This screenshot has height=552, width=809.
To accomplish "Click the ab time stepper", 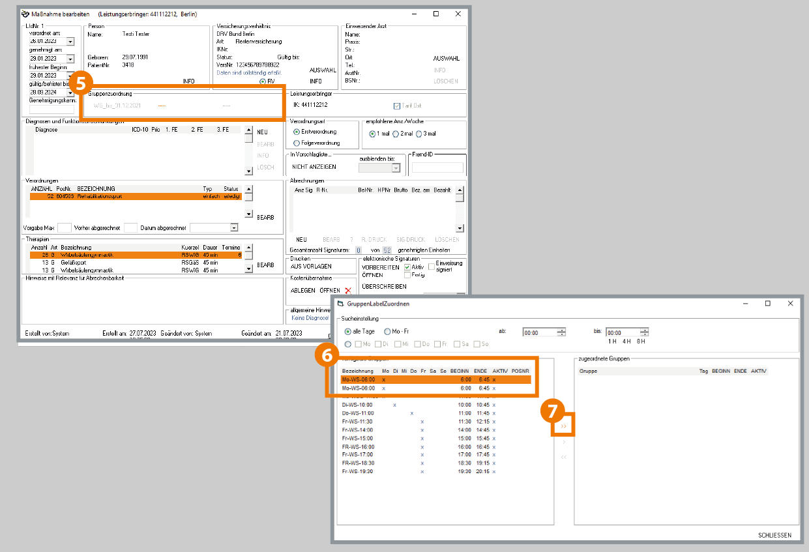I will click(x=561, y=332).
